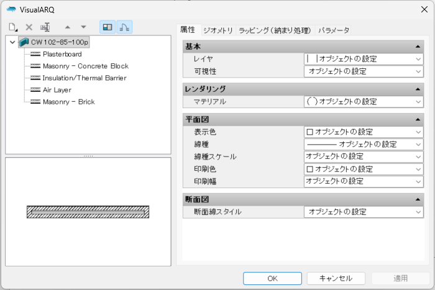Select Insulation/Thermal Barrier text
The width and height of the screenshot is (435, 290).
[85, 78]
